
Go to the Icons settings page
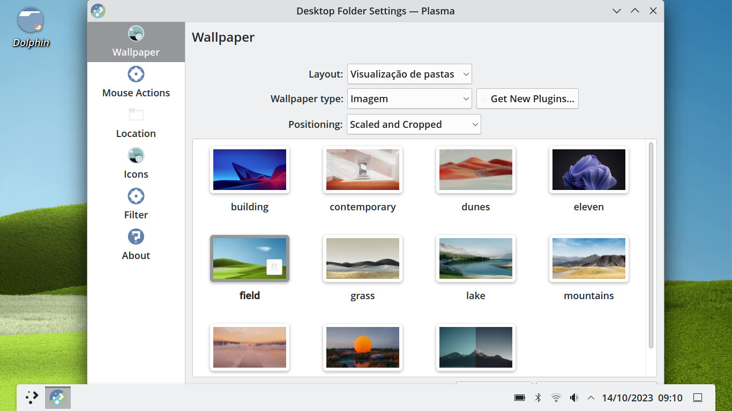(x=136, y=163)
